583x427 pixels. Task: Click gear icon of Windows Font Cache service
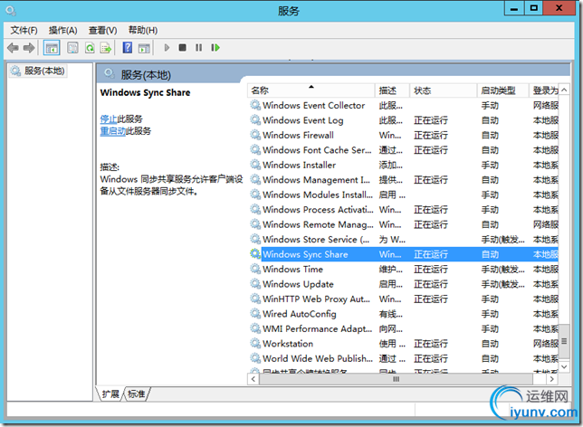point(255,150)
